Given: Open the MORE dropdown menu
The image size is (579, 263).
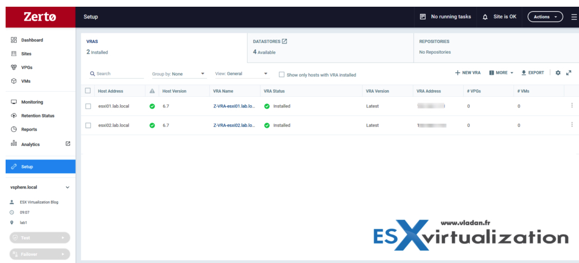Looking at the screenshot, I should click(x=501, y=73).
